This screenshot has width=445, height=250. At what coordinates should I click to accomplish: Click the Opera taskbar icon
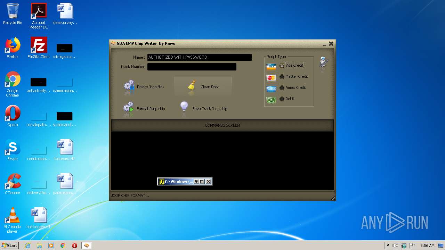point(74,245)
